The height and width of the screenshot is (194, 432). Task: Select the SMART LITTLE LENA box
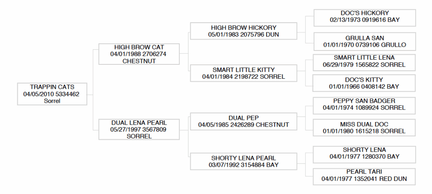pyautogui.click(x=364, y=61)
